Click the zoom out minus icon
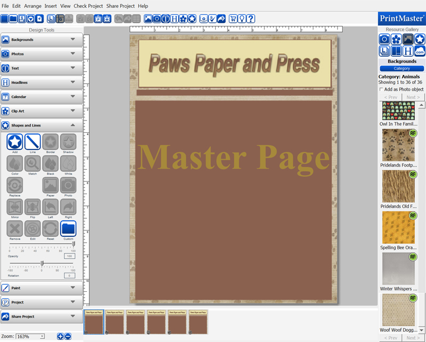 pyautogui.click(x=68, y=336)
